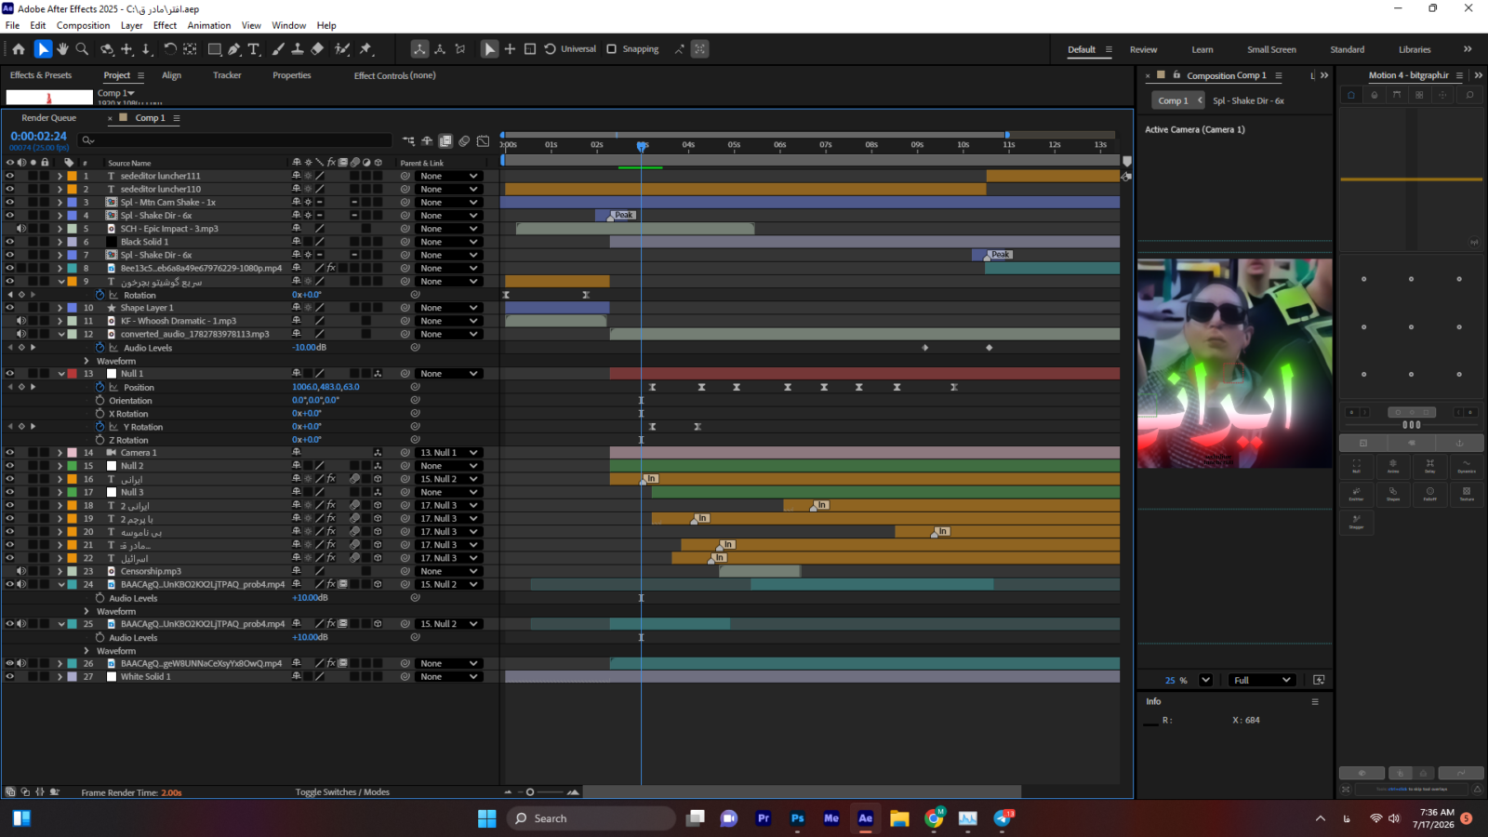This screenshot has width=1488, height=837.
Task: Hide the Camera 1 layer
Action: click(10, 453)
